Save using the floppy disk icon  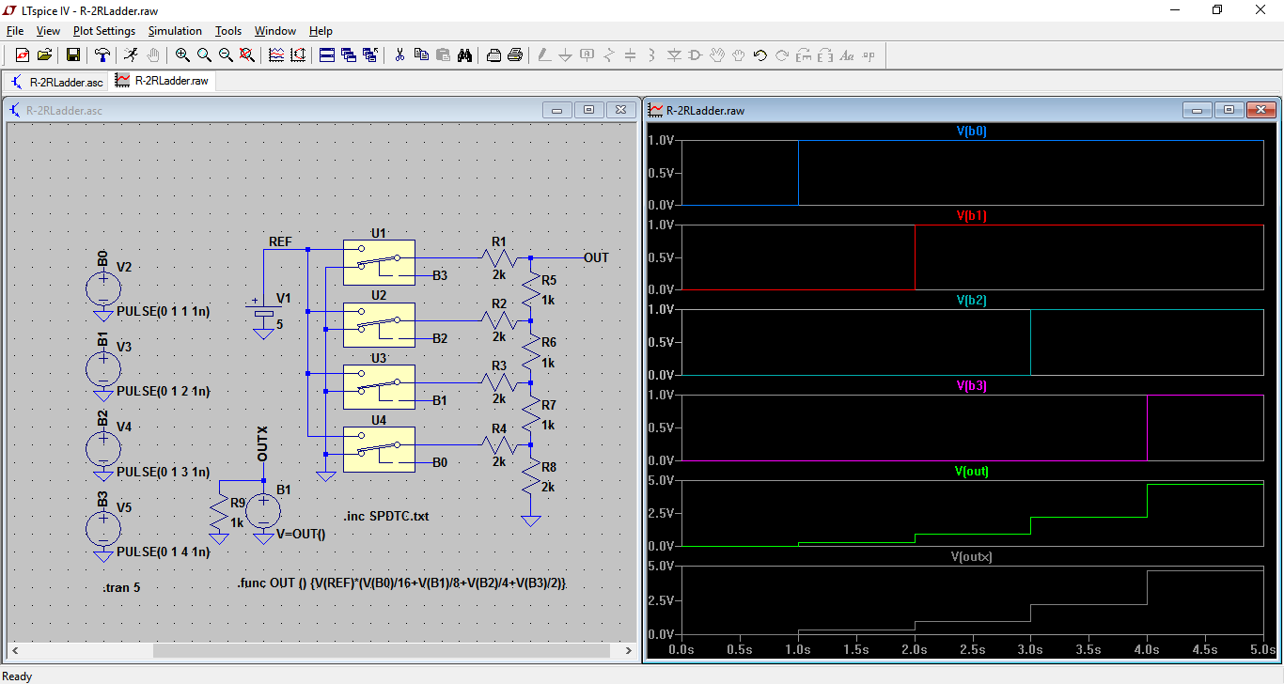(72, 55)
